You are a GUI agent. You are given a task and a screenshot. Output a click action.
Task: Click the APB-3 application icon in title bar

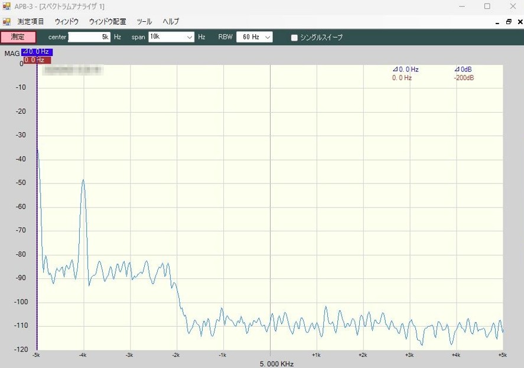(x=6, y=6)
